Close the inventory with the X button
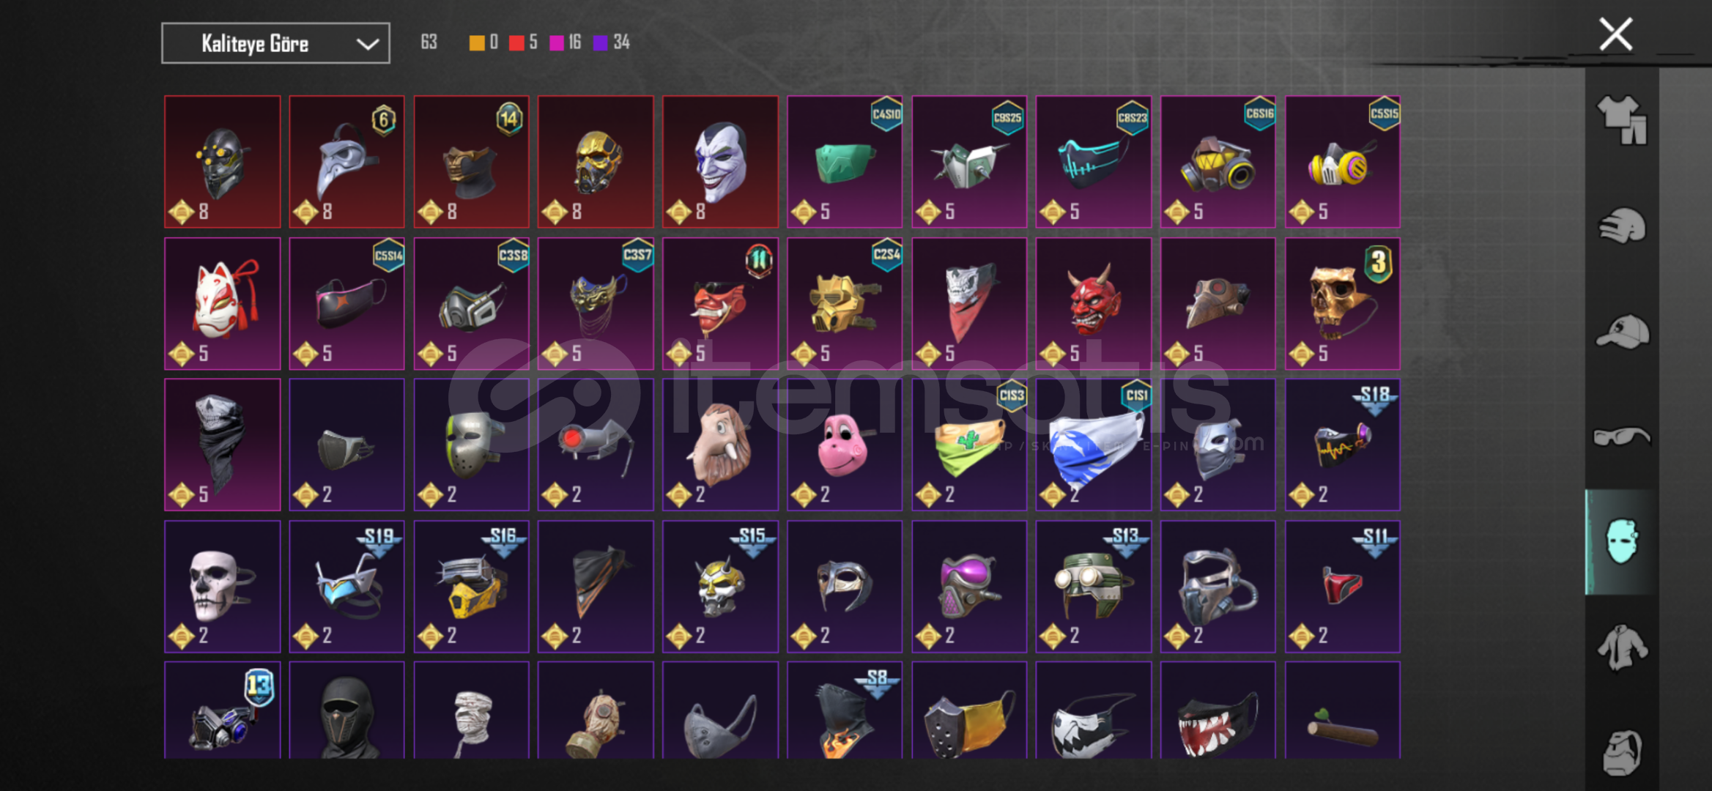 click(1615, 34)
